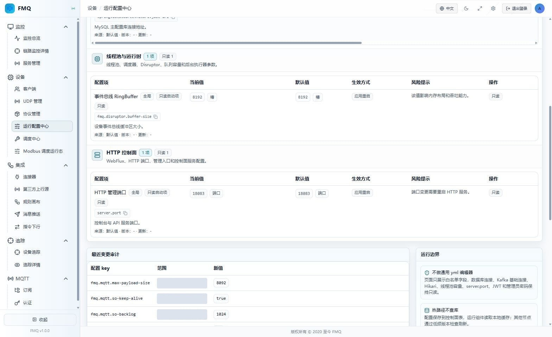Image resolution: width=552 pixels, height=337 pixels.
Task: Open settings gear in top bar
Action: 493,8
